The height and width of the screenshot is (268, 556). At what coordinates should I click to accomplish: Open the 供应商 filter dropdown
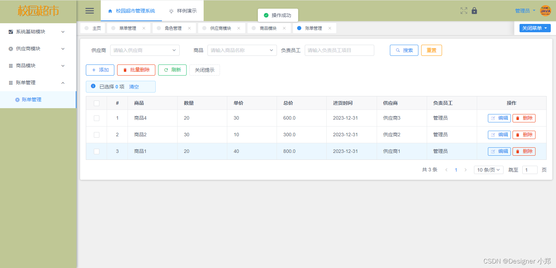point(145,50)
